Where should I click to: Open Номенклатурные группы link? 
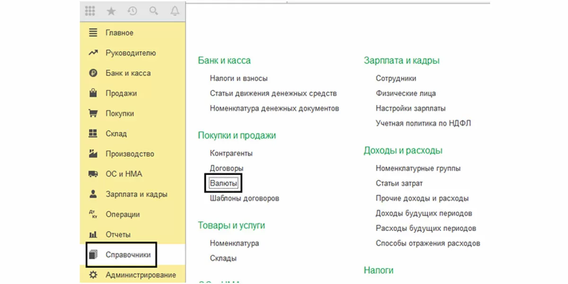(418, 168)
